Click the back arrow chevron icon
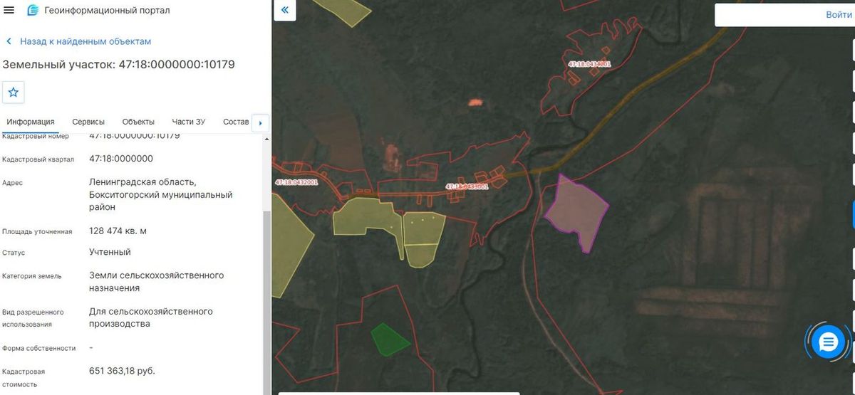 point(9,41)
